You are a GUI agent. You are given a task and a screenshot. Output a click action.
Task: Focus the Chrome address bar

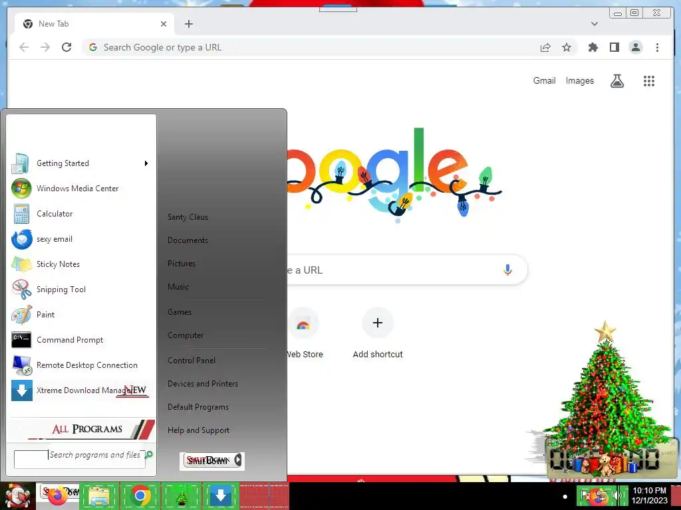pyautogui.click(x=313, y=47)
